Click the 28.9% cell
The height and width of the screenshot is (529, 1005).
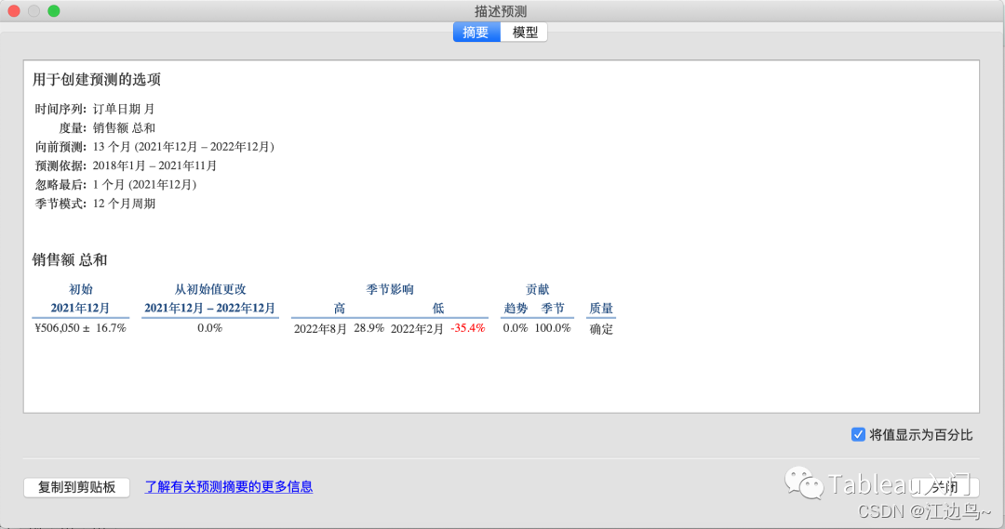pos(369,328)
